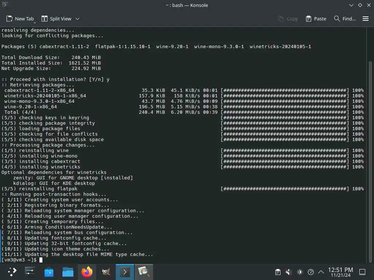Click the shell prompt [vm3@vm3 ~]$
Screen dimensions: 374x280
coord(19,260)
